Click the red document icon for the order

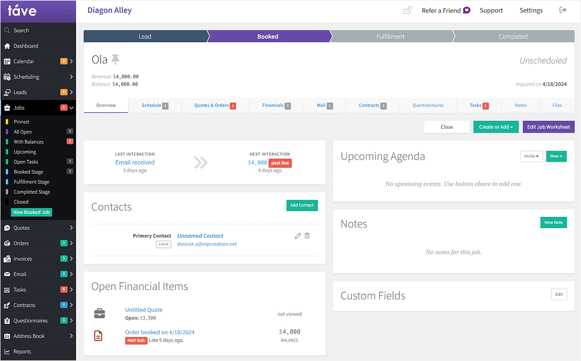pyautogui.click(x=99, y=336)
